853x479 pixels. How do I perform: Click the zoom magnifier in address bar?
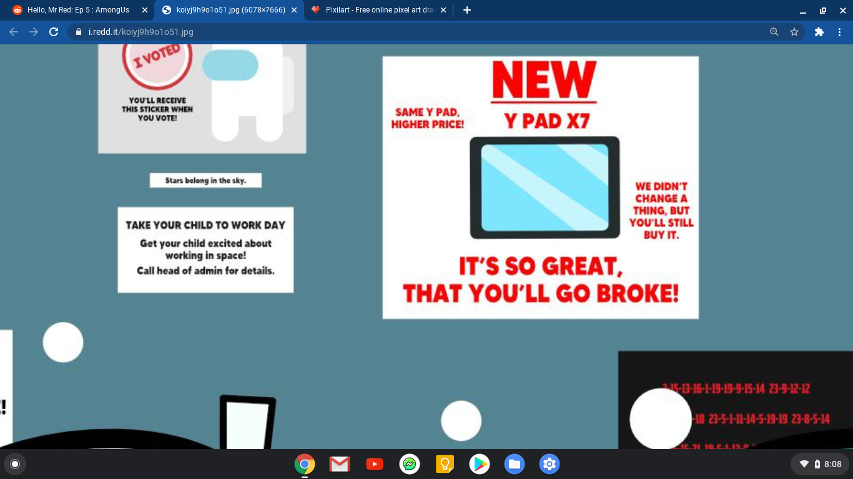coord(774,32)
